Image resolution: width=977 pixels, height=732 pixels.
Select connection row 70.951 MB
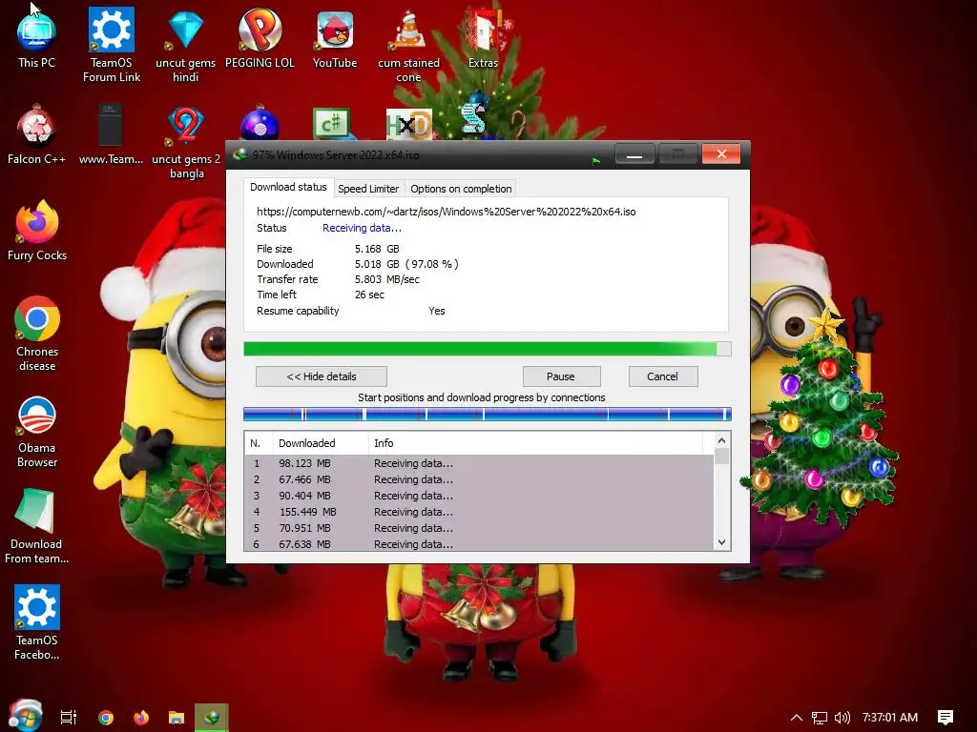pyautogui.click(x=479, y=528)
